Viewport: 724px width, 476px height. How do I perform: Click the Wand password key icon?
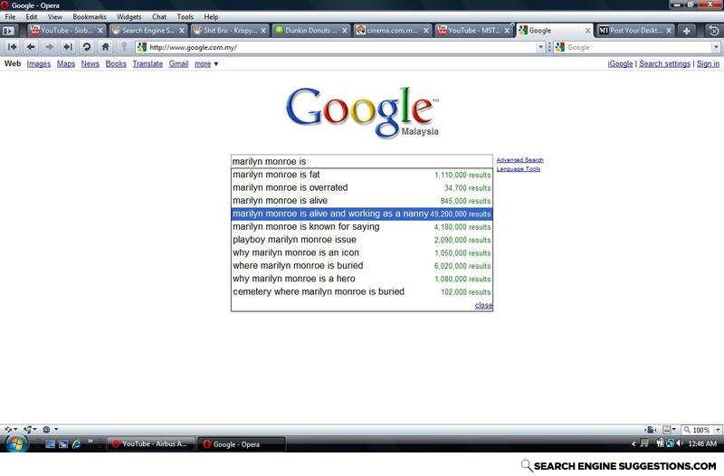click(124, 47)
